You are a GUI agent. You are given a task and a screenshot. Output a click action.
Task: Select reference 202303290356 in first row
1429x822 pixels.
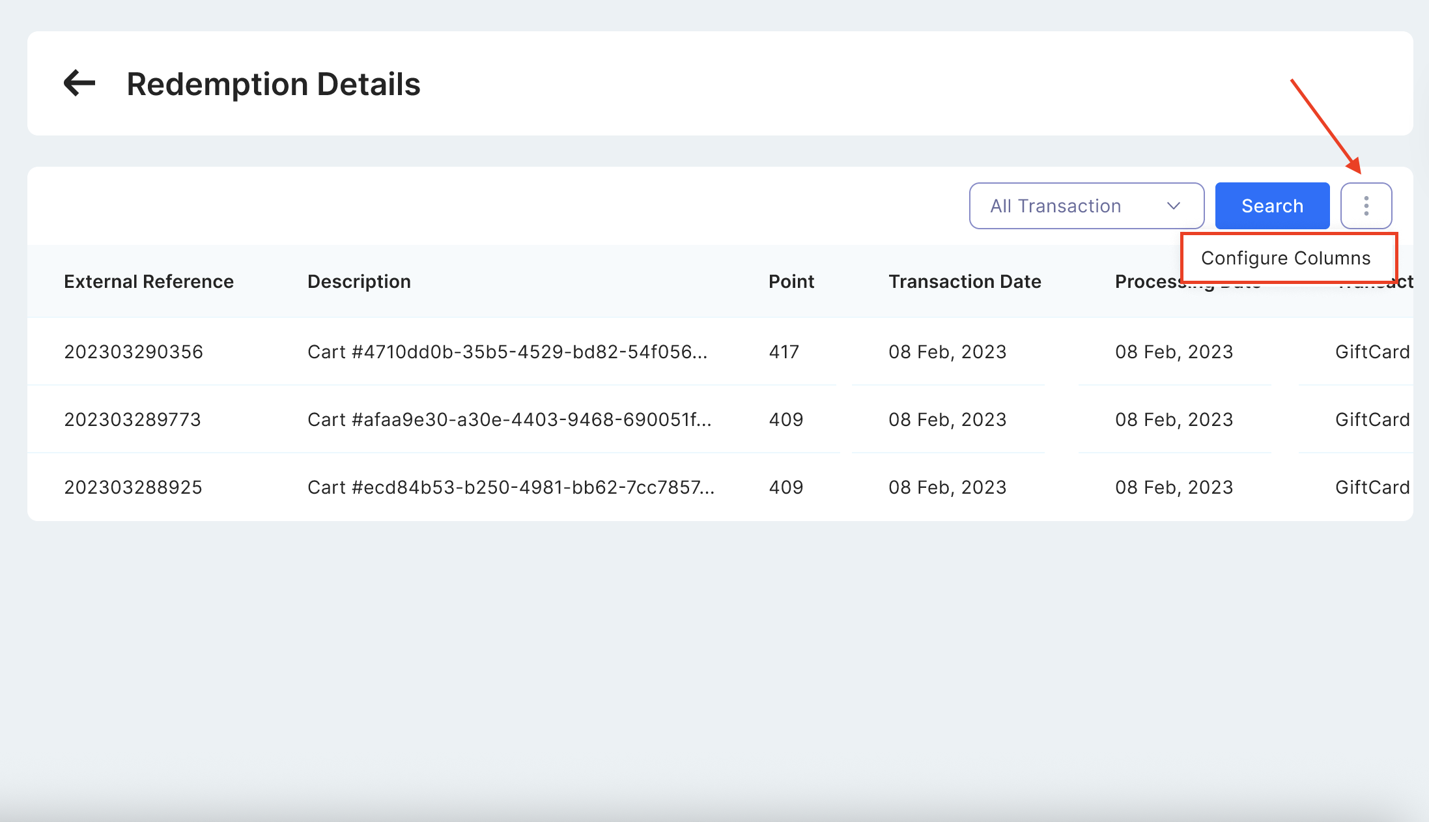[134, 352]
